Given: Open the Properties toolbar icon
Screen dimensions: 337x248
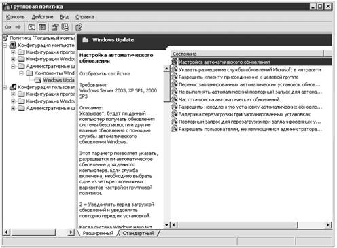Looking at the screenshot, I should (55, 27).
